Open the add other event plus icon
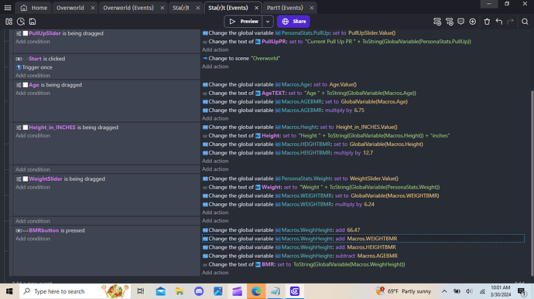 473,22
